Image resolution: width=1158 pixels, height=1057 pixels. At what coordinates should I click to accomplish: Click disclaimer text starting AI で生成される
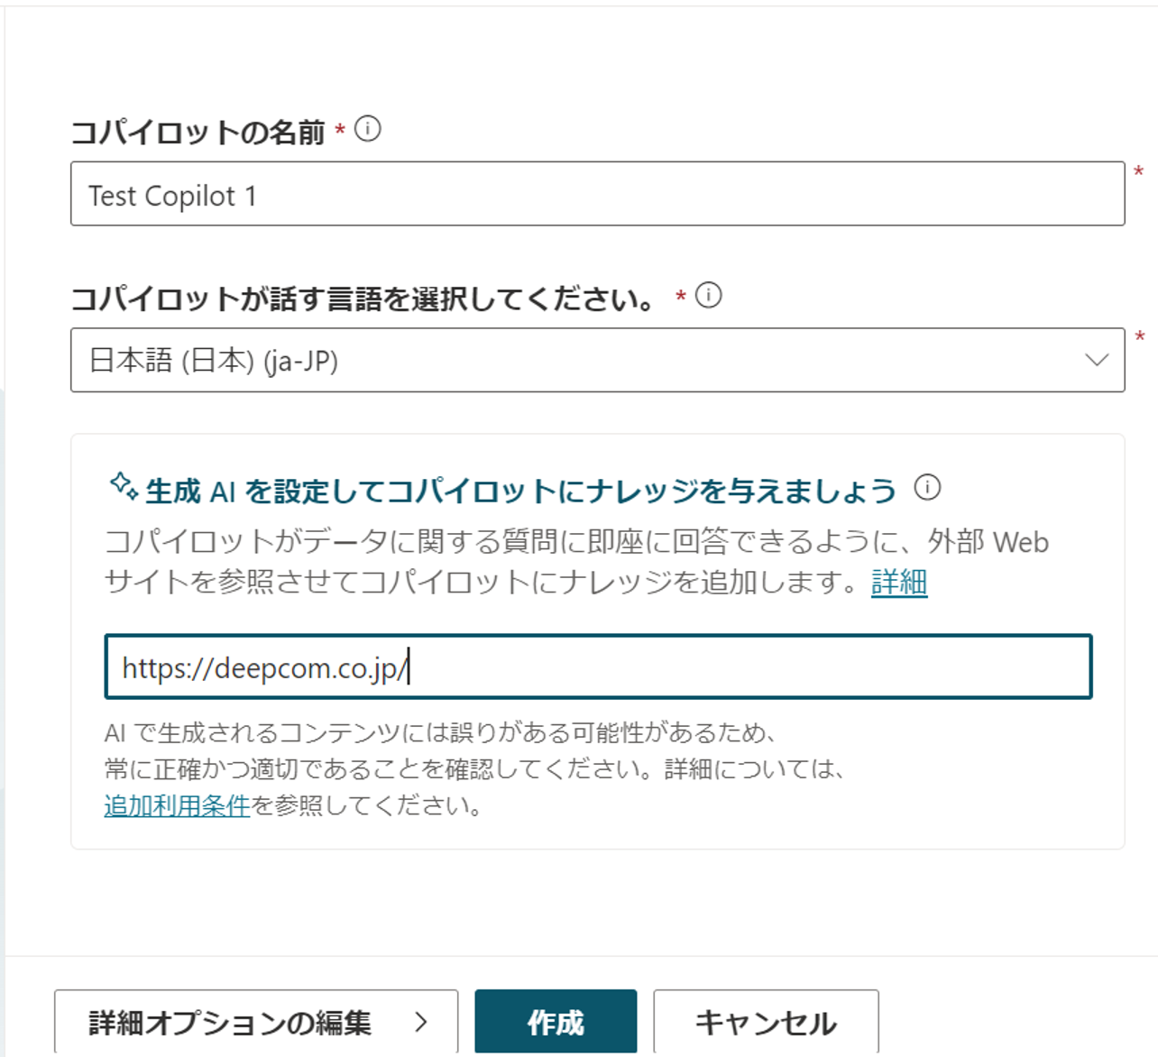475,768
